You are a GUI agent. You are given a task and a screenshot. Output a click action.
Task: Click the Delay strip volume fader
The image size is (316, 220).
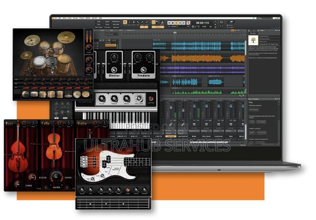231,106
